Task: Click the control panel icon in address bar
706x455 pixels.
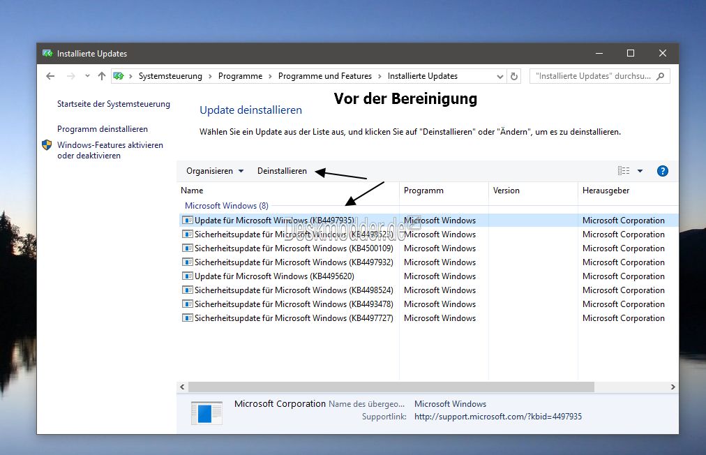Action: click(x=119, y=76)
